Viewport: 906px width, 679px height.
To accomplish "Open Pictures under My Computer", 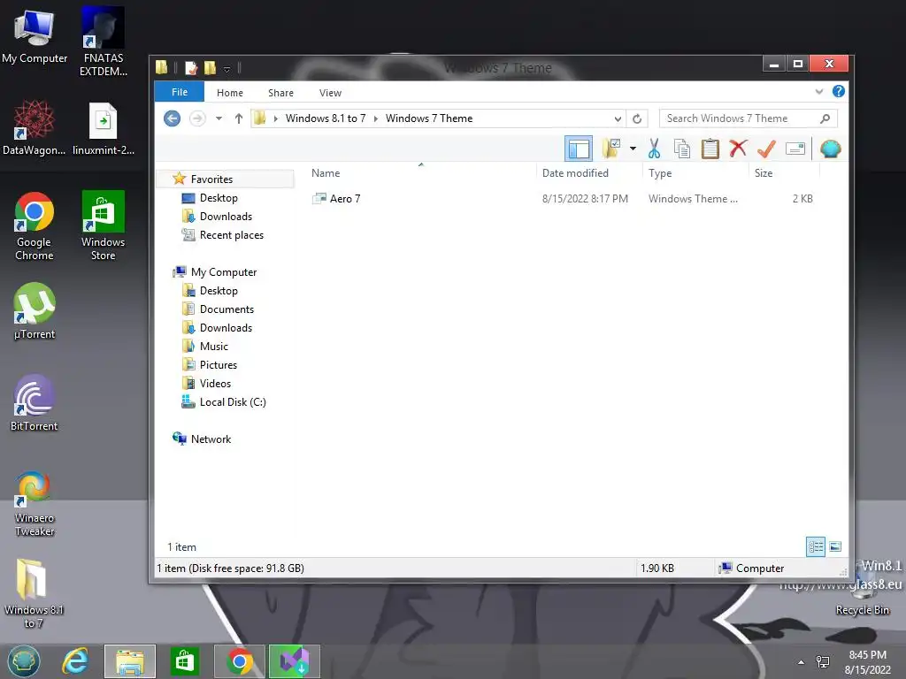I will click(x=218, y=365).
